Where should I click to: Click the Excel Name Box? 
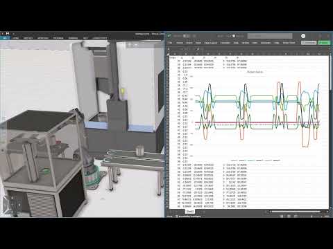point(176,49)
